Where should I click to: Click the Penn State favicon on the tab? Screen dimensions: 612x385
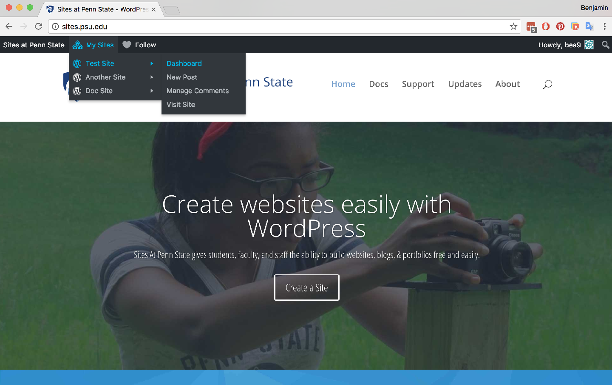pos(50,9)
